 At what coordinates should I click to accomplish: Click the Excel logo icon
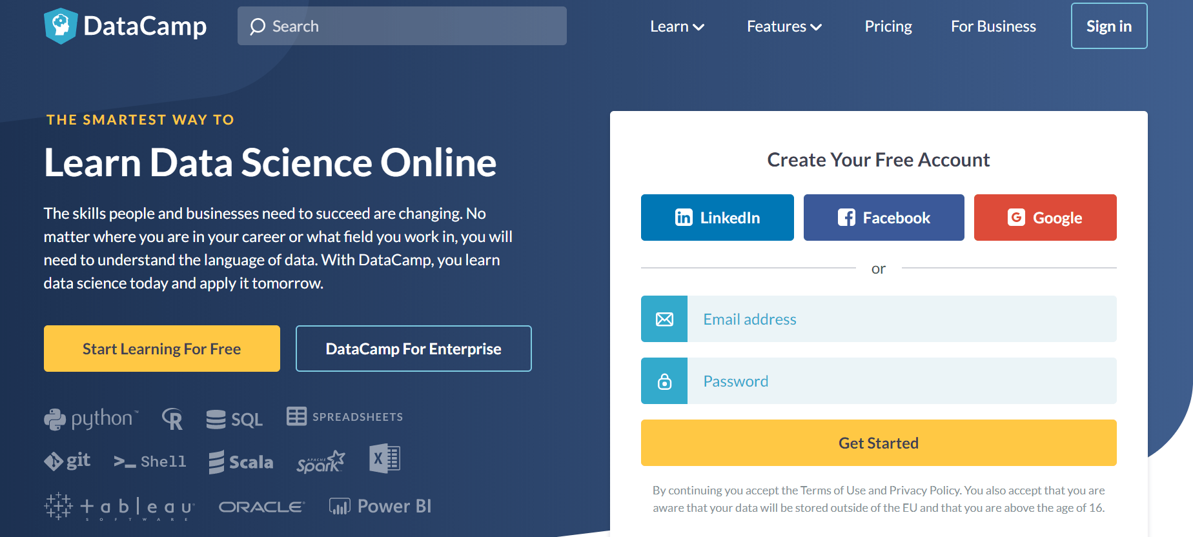click(x=385, y=459)
